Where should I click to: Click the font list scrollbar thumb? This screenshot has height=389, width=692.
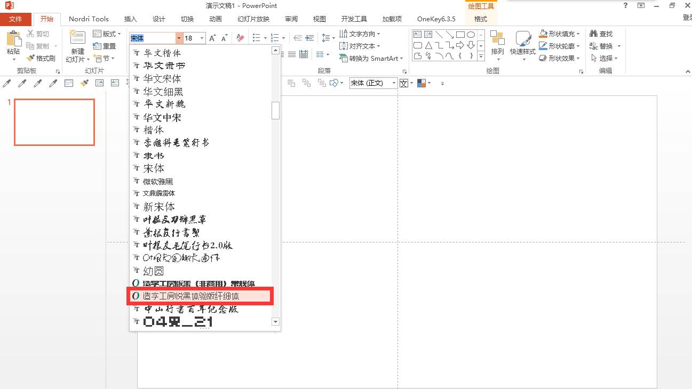pos(276,110)
